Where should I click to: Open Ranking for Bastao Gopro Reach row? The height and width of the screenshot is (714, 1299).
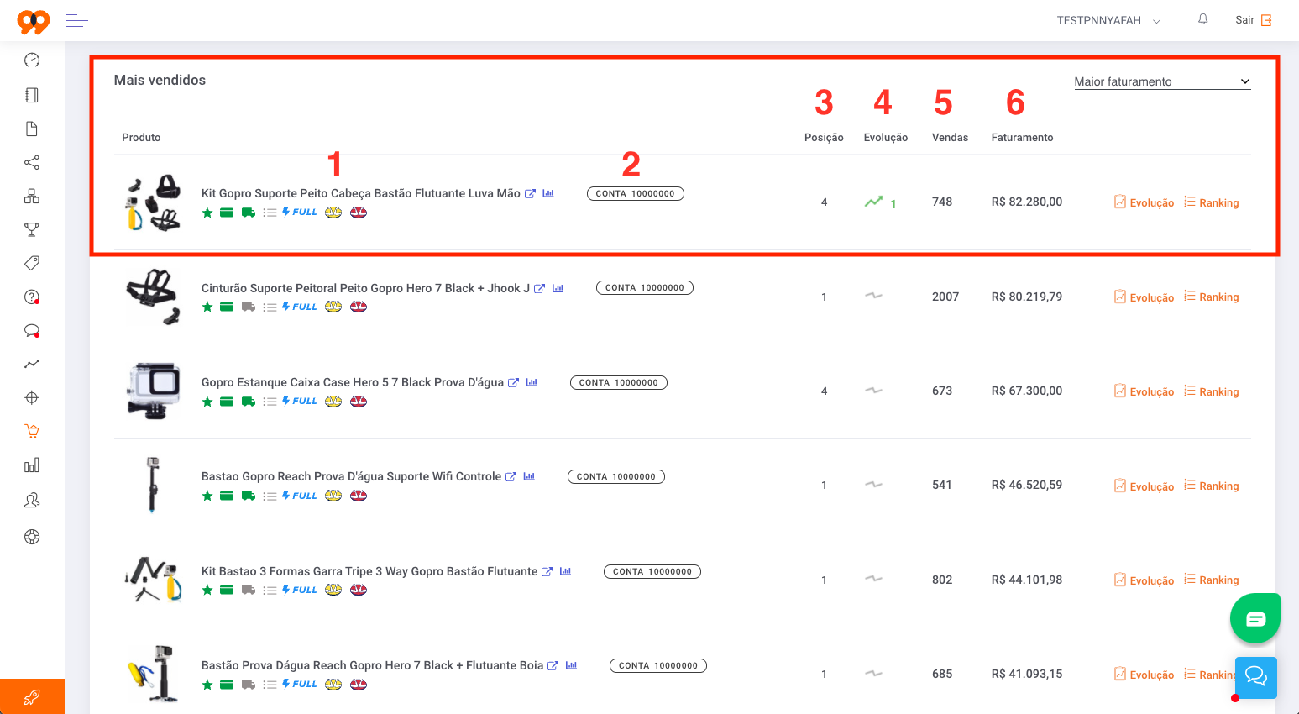pyautogui.click(x=1212, y=486)
